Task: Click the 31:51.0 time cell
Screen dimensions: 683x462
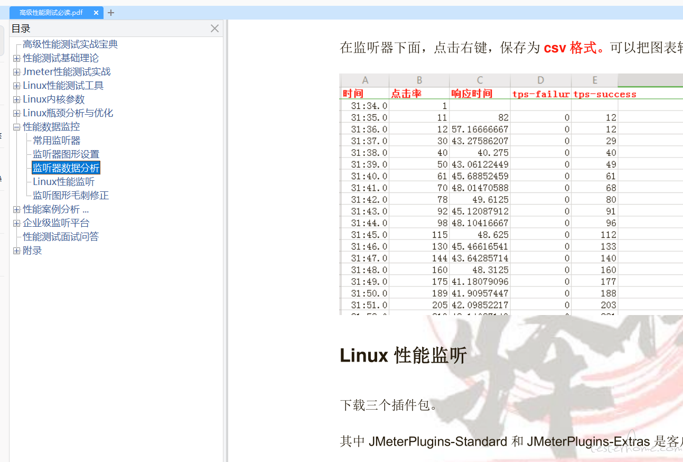Action: tap(369, 304)
